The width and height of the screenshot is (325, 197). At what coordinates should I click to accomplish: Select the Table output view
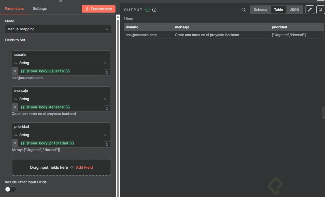click(x=278, y=10)
